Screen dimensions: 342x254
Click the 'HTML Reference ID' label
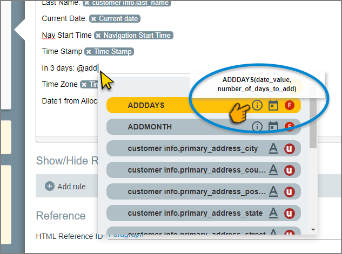click(69, 236)
